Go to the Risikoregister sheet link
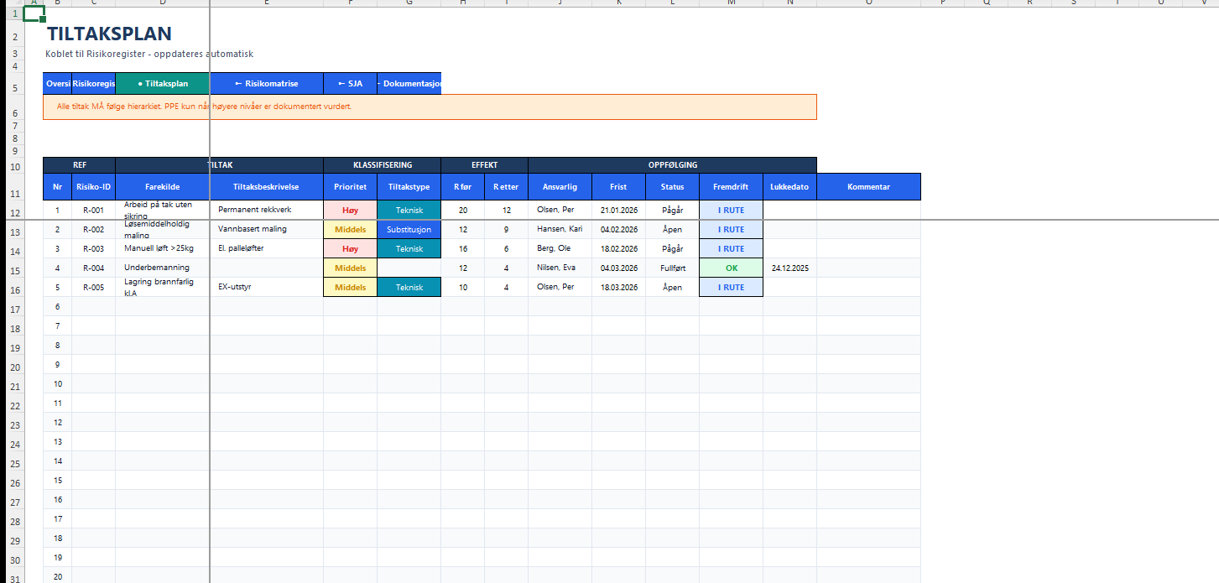Screen dimensions: 1219x583 click(93, 84)
